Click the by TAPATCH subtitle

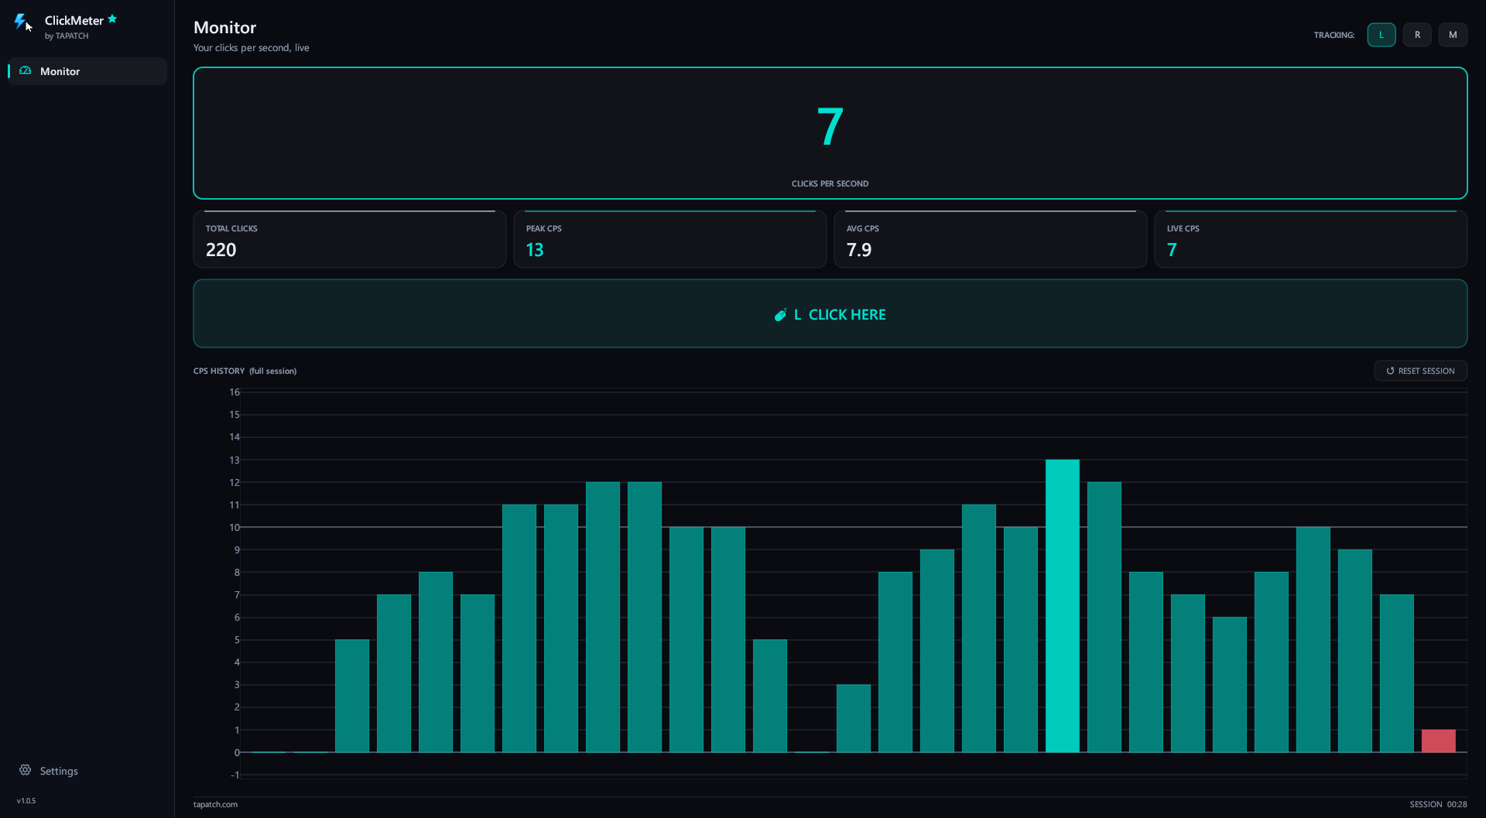(x=67, y=36)
